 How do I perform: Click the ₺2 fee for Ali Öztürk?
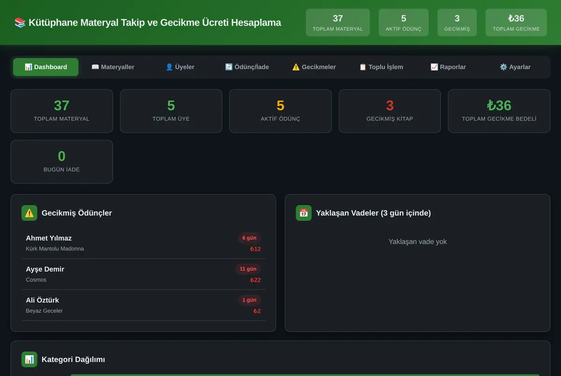(x=257, y=311)
